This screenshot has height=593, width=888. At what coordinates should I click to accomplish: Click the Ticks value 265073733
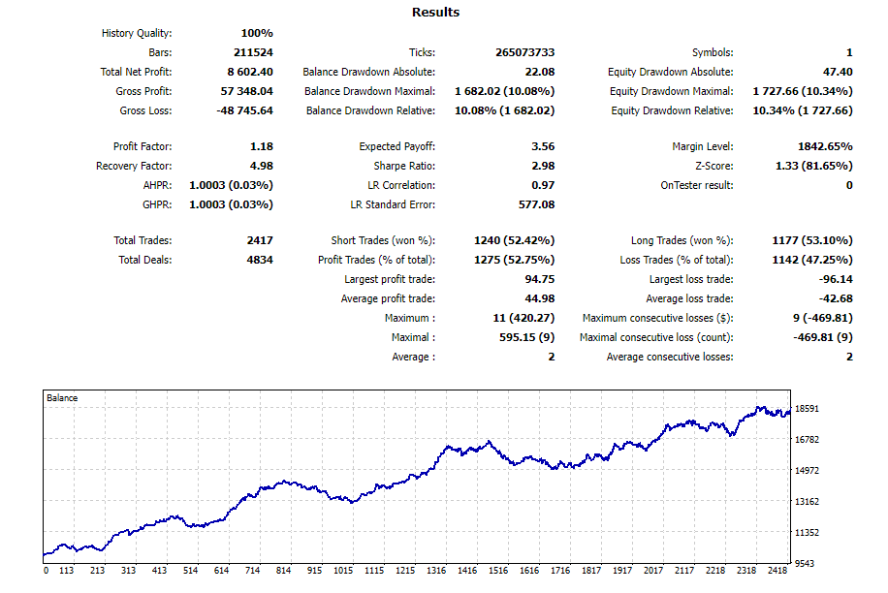[x=523, y=52]
